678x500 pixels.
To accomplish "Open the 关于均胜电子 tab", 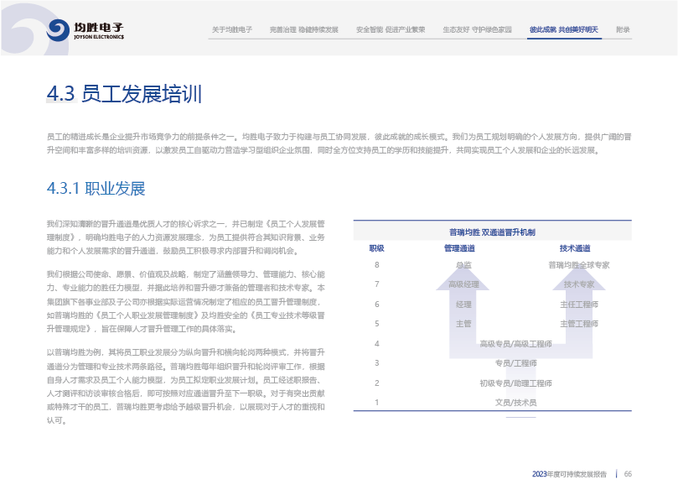I will point(232,29).
